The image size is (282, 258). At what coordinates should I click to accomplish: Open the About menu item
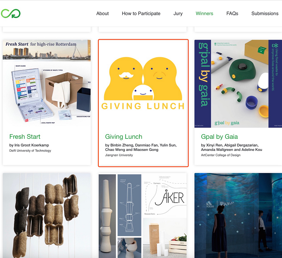point(103,14)
